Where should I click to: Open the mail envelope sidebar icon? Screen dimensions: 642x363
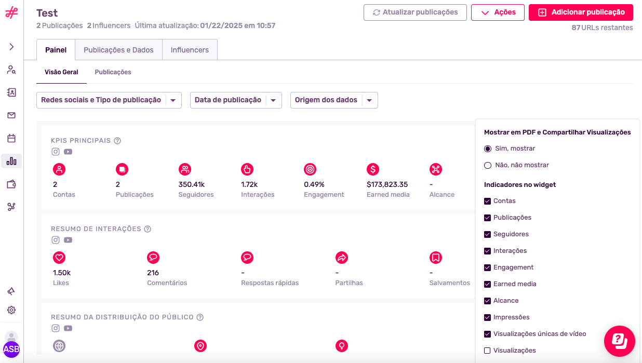(11, 115)
